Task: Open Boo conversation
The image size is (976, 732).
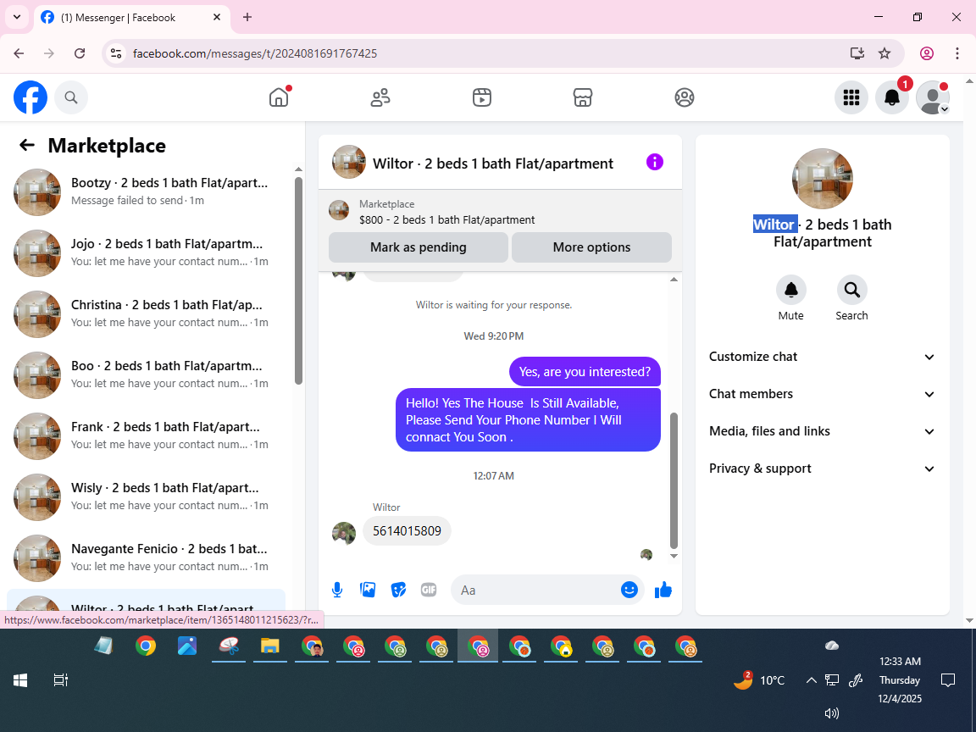Action: point(147,374)
